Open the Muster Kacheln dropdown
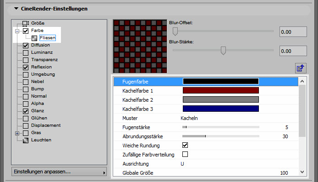The width and height of the screenshot is (318, 182). [189, 118]
